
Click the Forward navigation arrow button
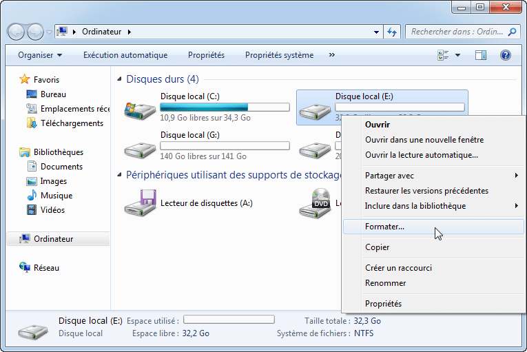pyautogui.click(x=35, y=32)
